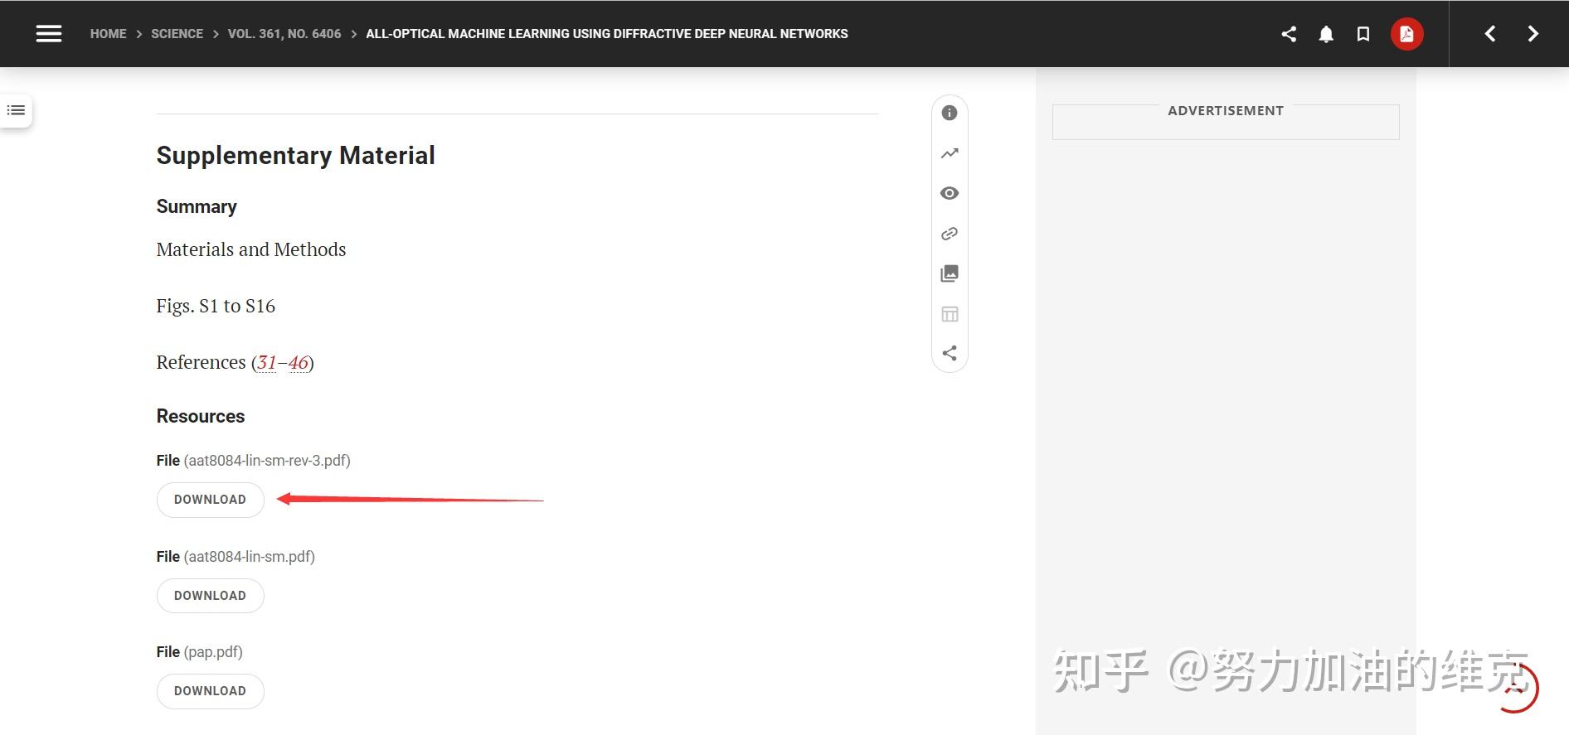The image size is (1569, 735).
Task: Click the aat8084-lin-sm-rev-3.pdf file name
Action: point(267,461)
